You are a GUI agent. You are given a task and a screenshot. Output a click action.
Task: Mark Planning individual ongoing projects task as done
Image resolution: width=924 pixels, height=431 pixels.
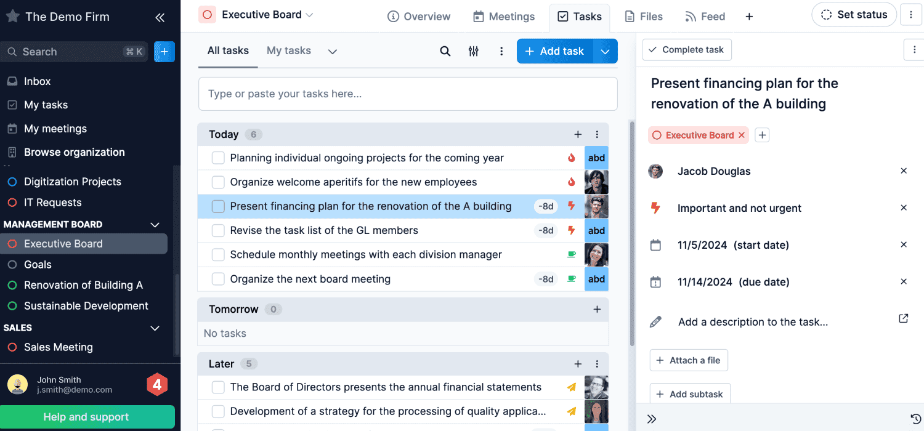tap(218, 158)
